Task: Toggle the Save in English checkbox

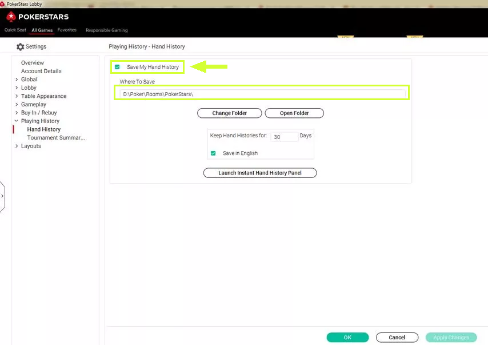Action: (x=213, y=153)
